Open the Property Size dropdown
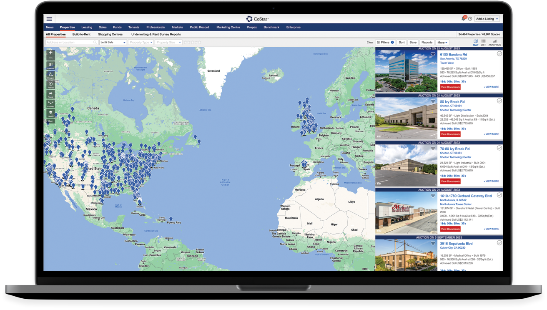 click(x=168, y=43)
